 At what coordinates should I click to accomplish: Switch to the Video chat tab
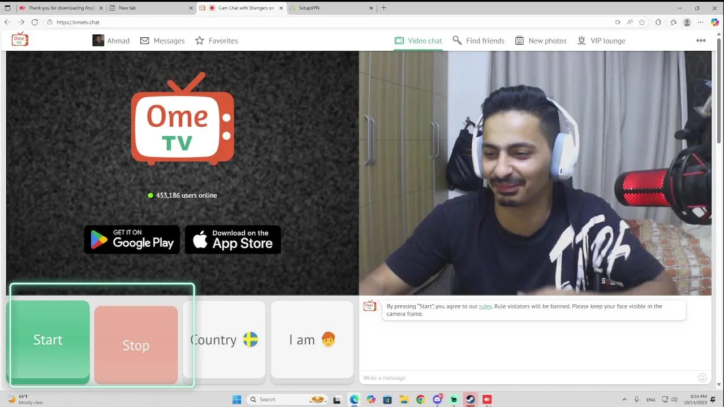pyautogui.click(x=419, y=41)
